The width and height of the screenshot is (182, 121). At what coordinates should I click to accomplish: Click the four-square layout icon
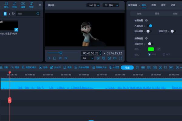click(149, 68)
